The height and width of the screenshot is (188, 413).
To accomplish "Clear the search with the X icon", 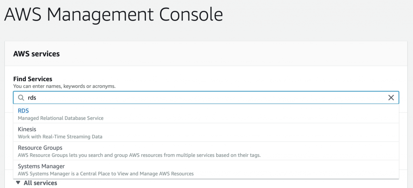I will coord(391,98).
